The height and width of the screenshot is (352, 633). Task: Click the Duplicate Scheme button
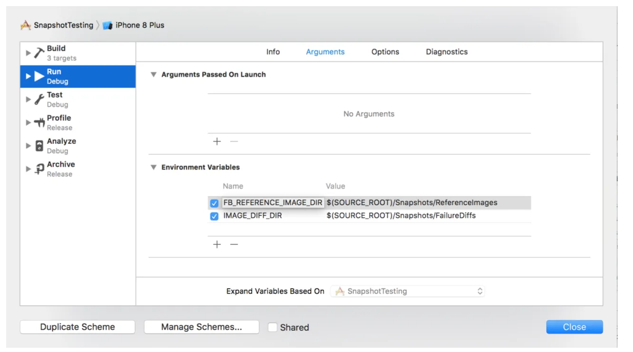77,327
